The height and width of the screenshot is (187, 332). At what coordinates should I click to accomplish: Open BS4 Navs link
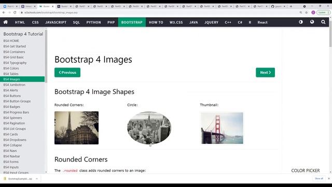(x=10, y=151)
